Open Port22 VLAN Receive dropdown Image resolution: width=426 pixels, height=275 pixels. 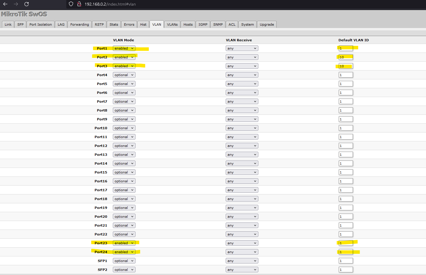[242, 234]
